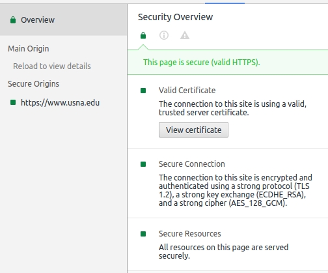Click the Valid Certificate heading
The image size is (328, 273).
pyautogui.click(x=187, y=90)
